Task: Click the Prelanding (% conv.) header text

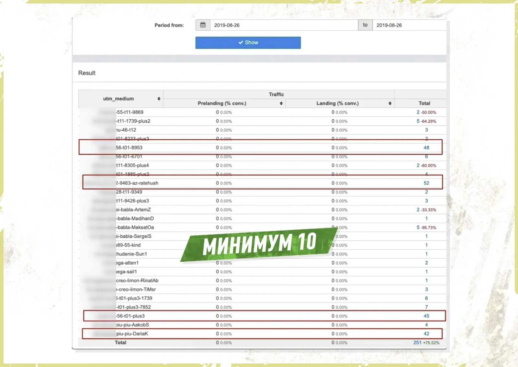Action: pos(222,103)
